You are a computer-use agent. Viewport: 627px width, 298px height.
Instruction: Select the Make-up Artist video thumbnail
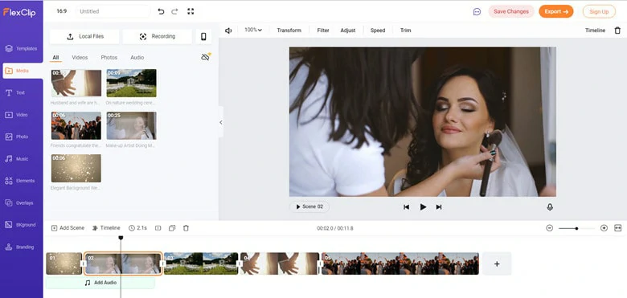(131, 126)
